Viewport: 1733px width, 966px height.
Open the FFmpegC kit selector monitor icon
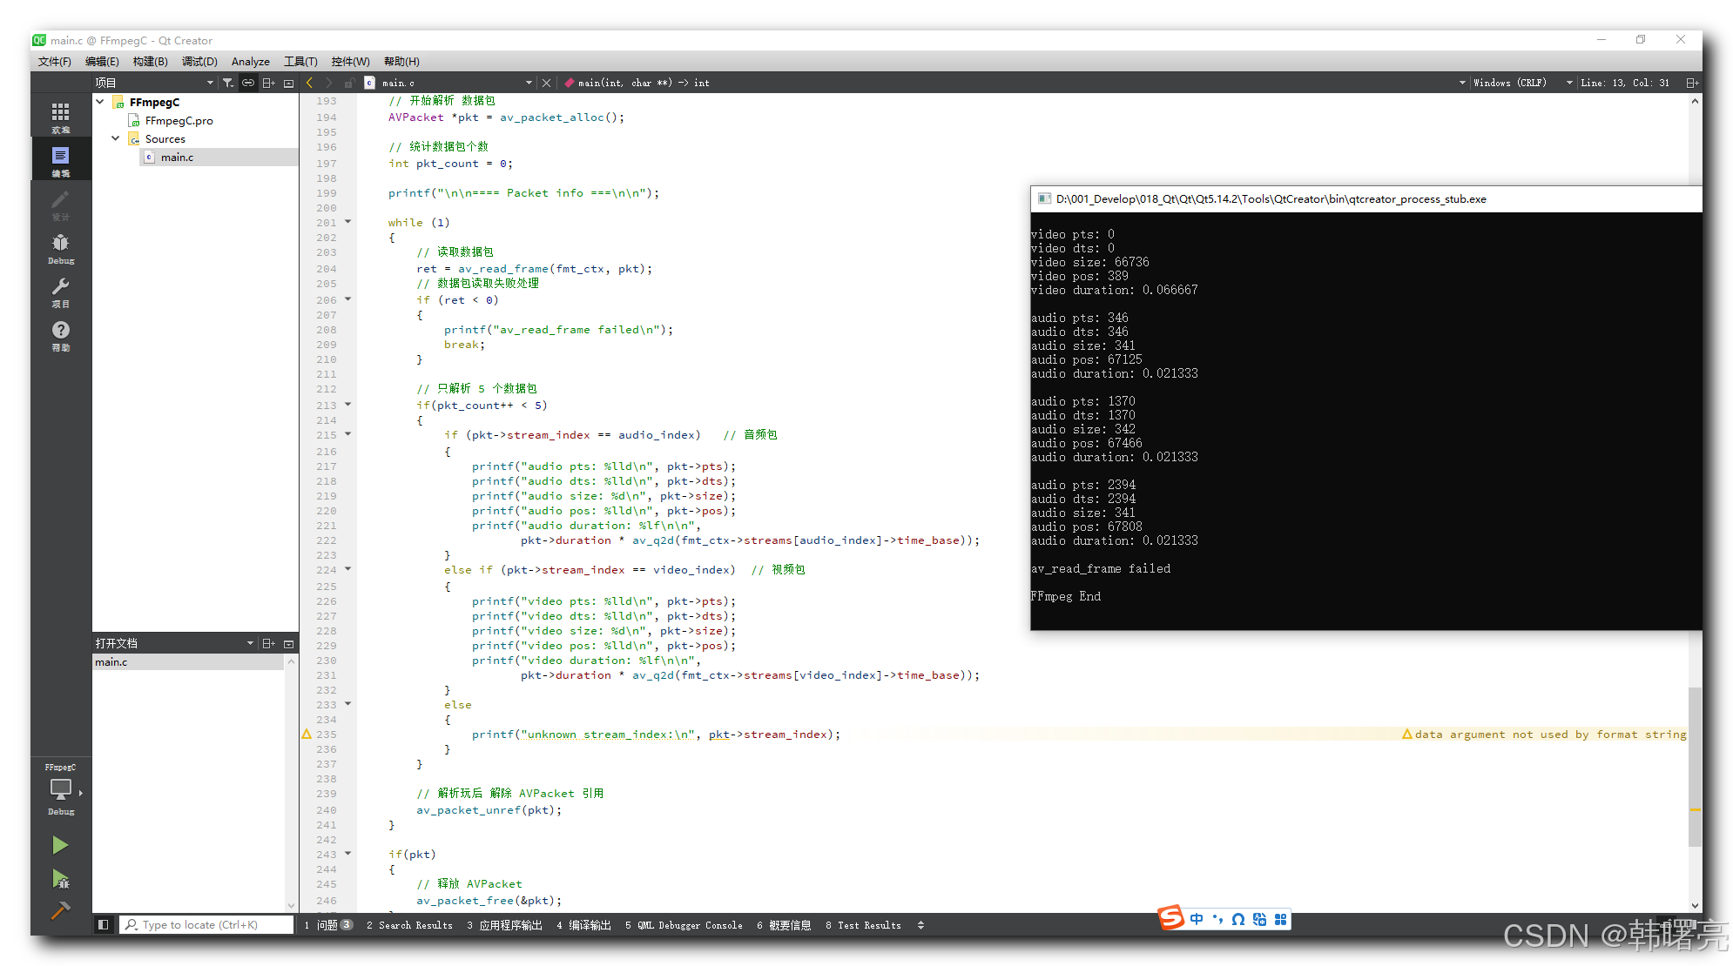click(60, 789)
